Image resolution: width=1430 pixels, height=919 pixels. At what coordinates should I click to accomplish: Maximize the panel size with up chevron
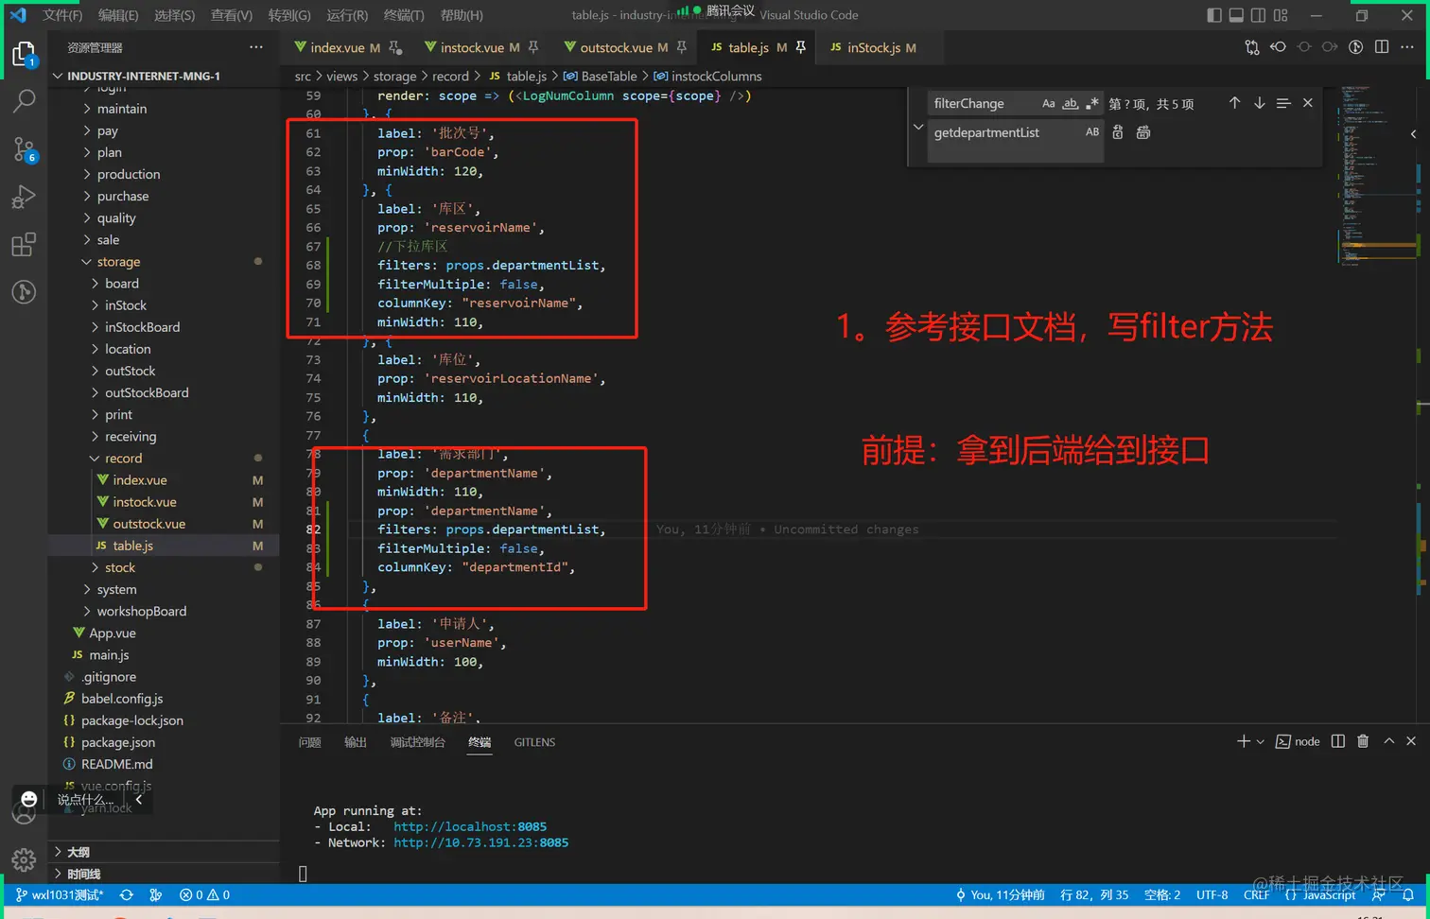pos(1388,741)
